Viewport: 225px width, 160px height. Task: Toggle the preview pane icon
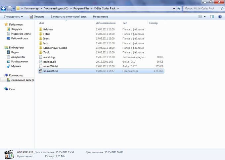coord(212,17)
